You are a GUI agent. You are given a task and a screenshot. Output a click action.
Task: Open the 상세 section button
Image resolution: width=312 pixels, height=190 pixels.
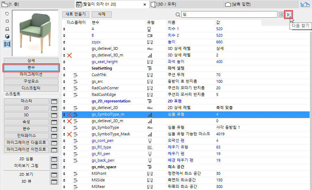[31, 61]
